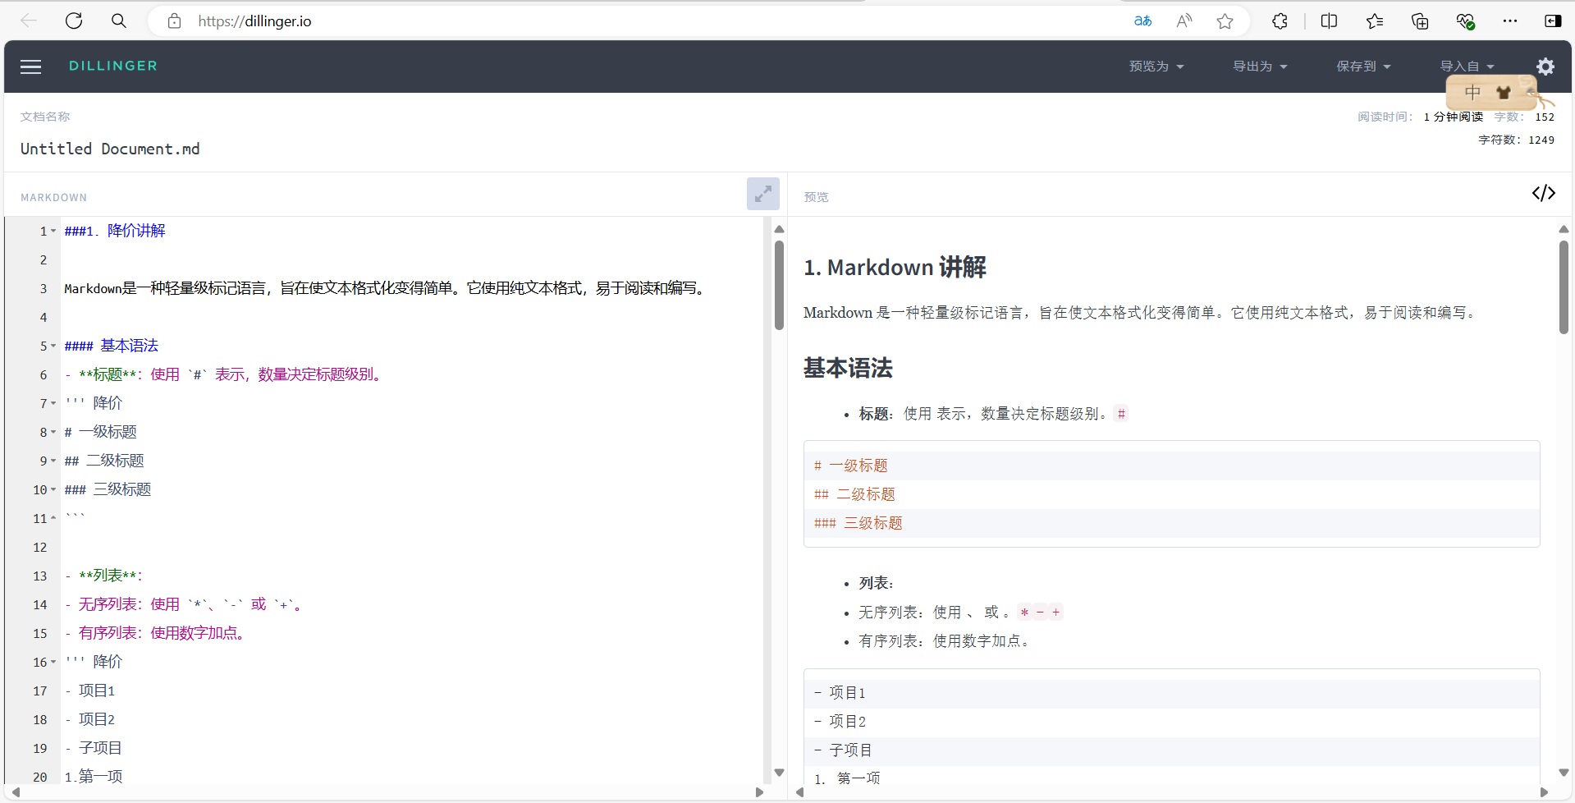Screen dimensions: 1575x803
Task: Click editor line '- 子项目'
Action: pos(94,748)
